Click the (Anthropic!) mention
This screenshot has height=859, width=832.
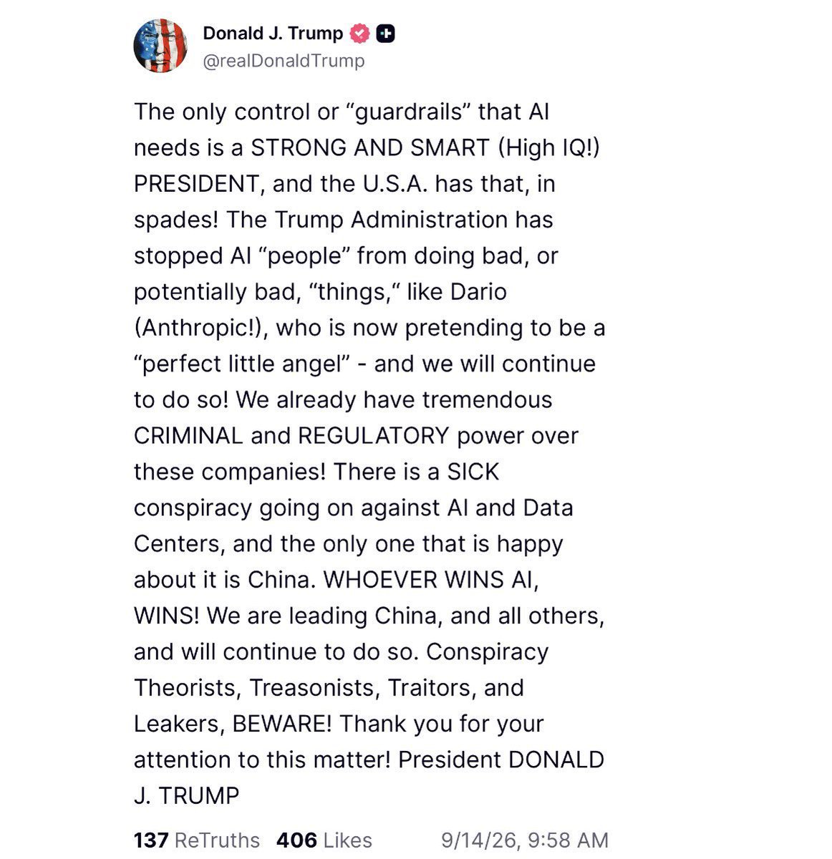click(200, 328)
